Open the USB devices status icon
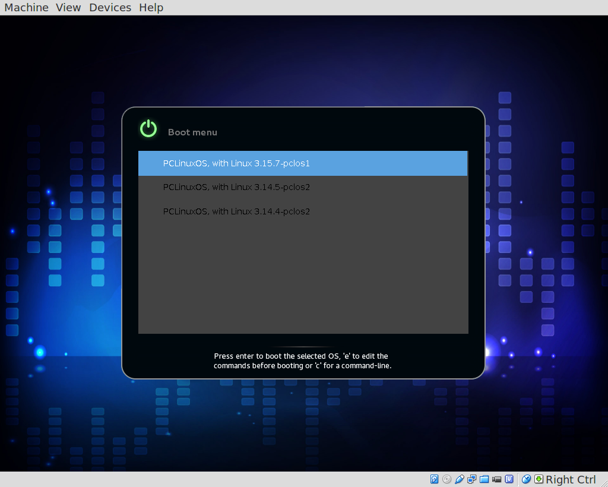The image size is (608, 487). pyautogui.click(x=460, y=479)
